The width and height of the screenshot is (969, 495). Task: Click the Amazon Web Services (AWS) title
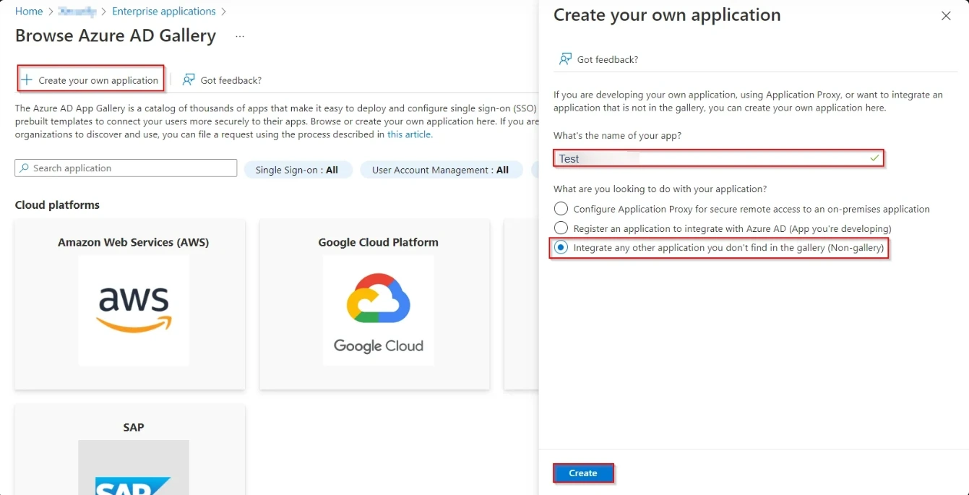coord(134,243)
